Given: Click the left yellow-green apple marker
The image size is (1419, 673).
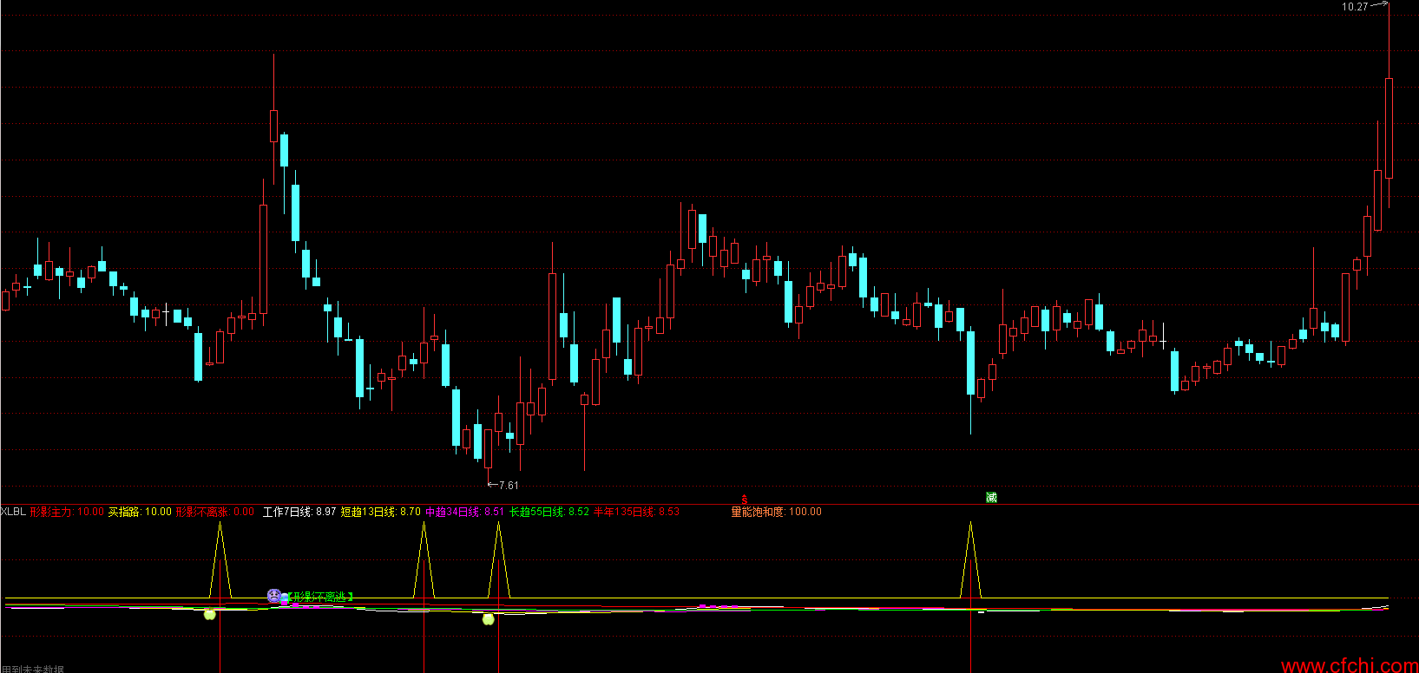Looking at the screenshot, I should click(209, 614).
